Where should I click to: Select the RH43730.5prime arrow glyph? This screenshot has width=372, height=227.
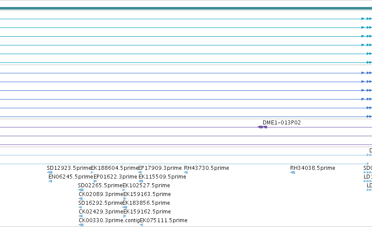(x=186, y=172)
